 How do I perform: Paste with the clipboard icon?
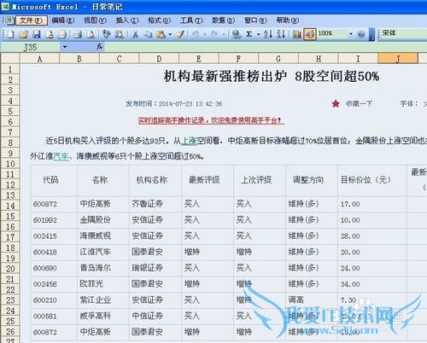[x=161, y=34]
